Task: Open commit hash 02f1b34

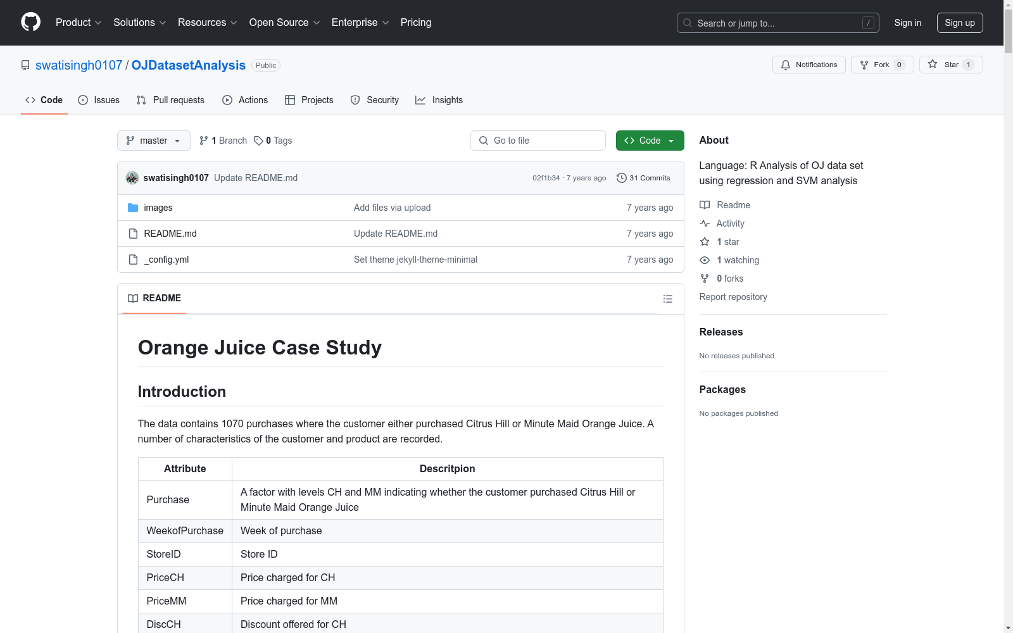Action: point(546,178)
